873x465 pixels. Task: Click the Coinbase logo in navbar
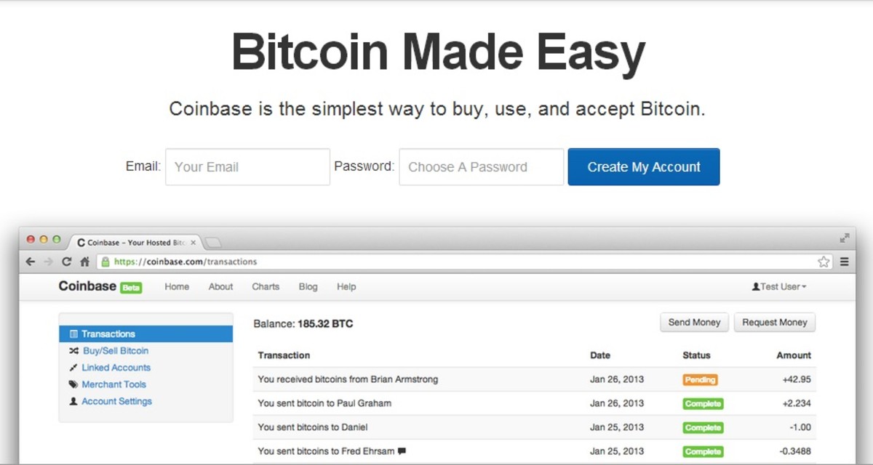87,286
